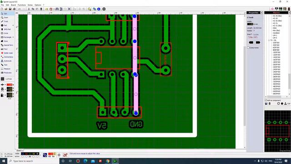Click the track Width input in Properties
291x164 pixels.
tap(250, 24)
